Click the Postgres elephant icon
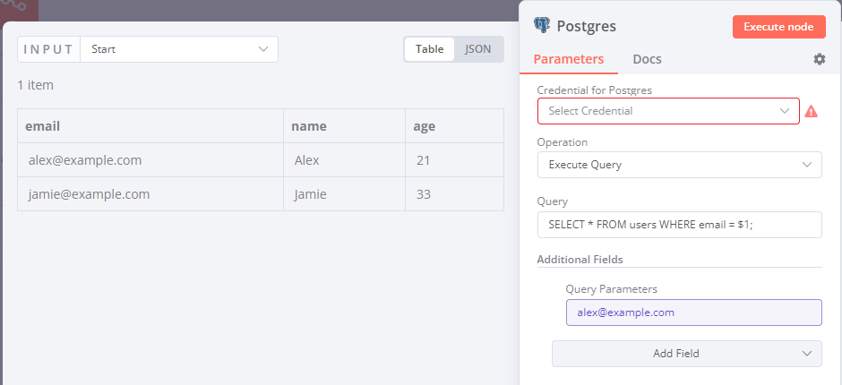 541,26
